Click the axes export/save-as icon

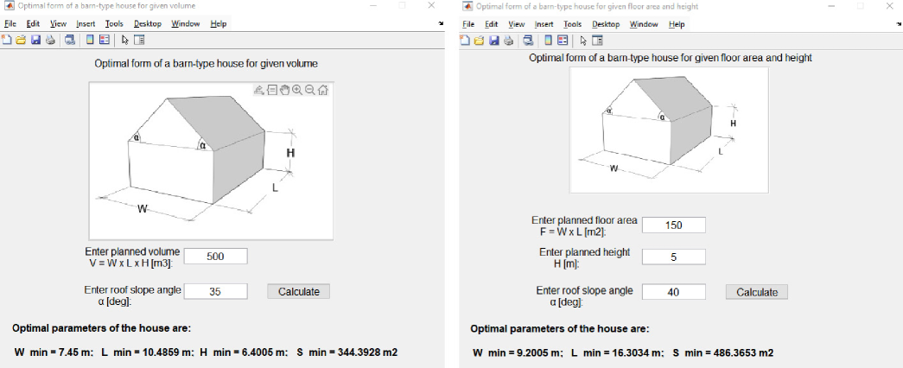pos(258,90)
